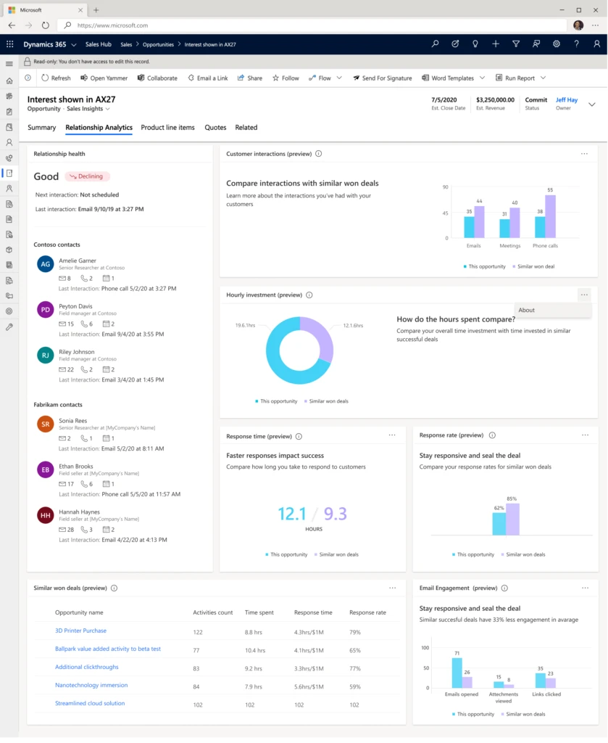
Task: Open the Settings gear icon
Action: pos(557,44)
